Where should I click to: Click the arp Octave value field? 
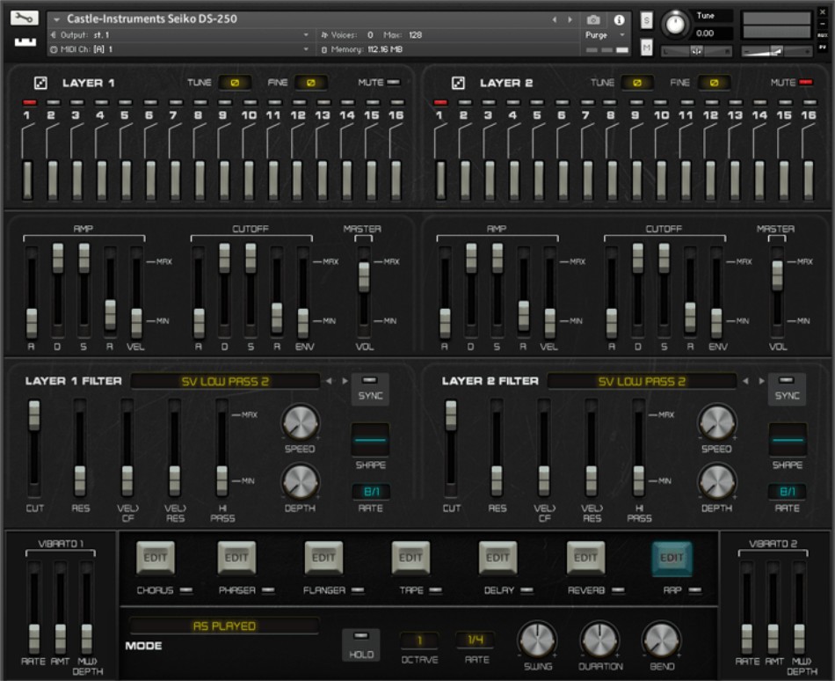(x=419, y=640)
